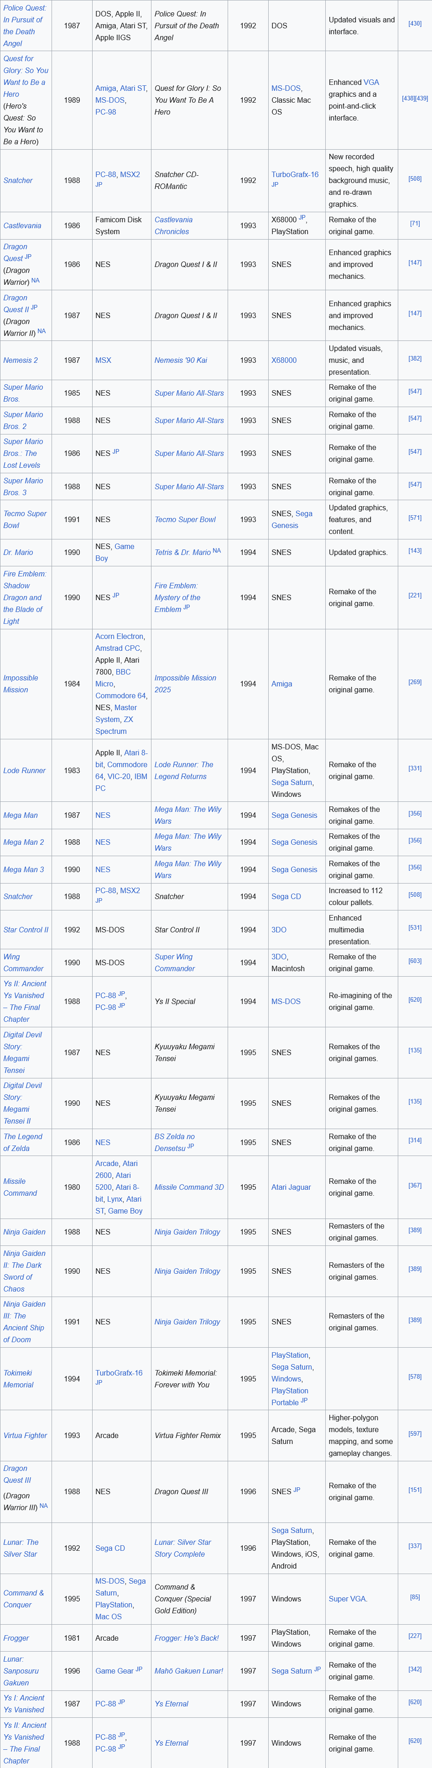Click the VIC-20 link in Lode Runner row
This screenshot has width=432, height=1768.
coord(119,776)
